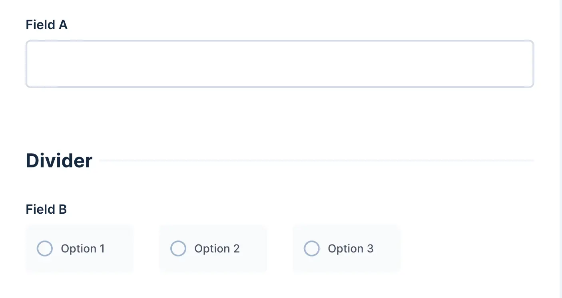Click the Option 3 label text

pos(351,248)
